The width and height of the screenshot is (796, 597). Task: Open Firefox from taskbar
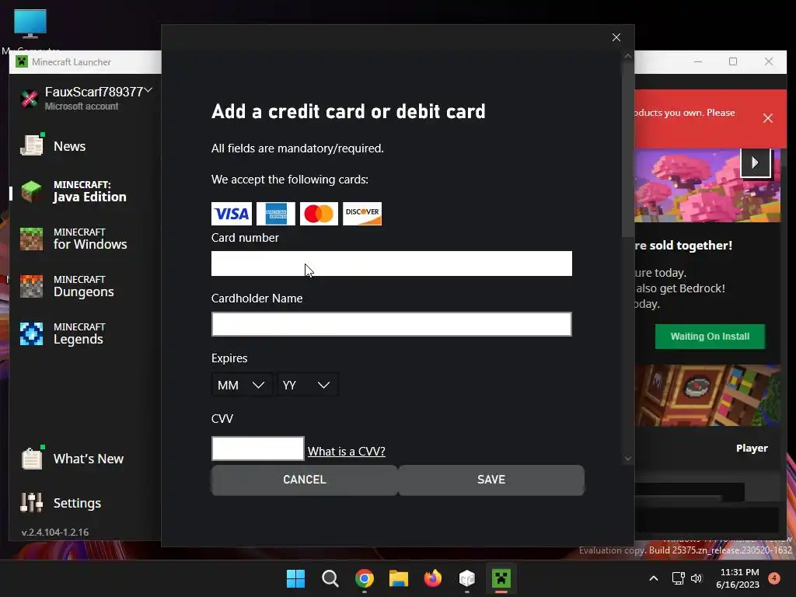point(432,578)
